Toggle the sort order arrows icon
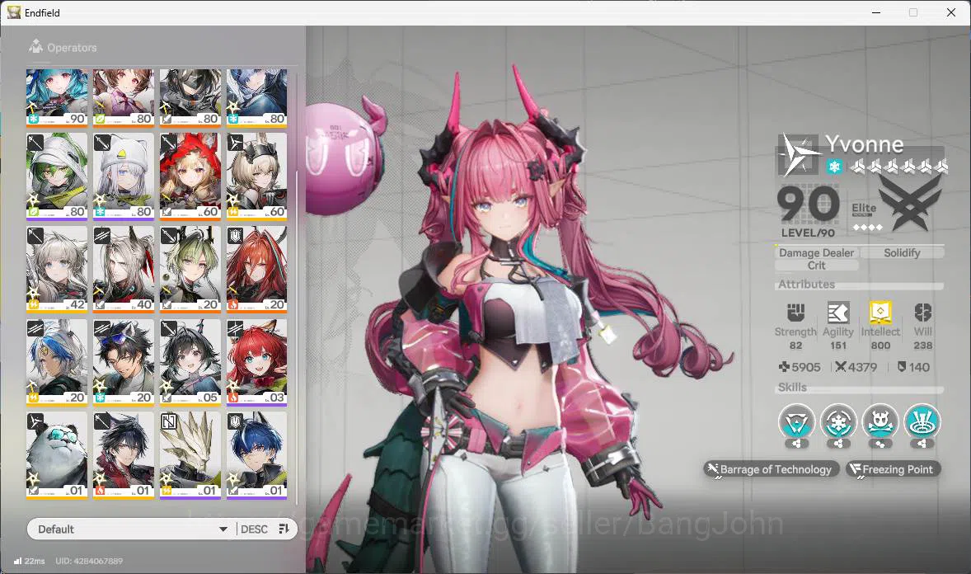The height and width of the screenshot is (574, 971). 284,529
